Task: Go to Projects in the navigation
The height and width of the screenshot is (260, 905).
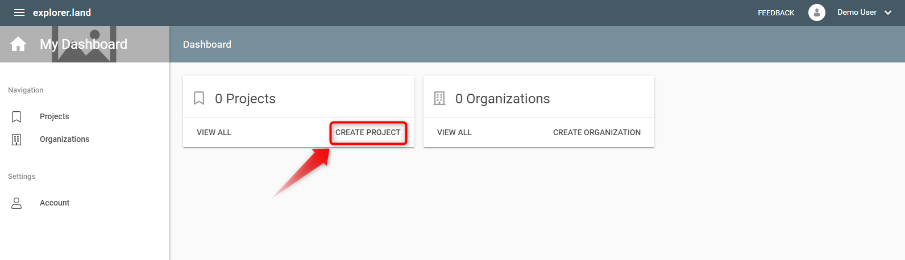Action: 55,116
